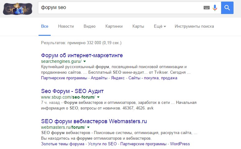This screenshot has height=149, width=241.
Task: Expand arrow next to searchengines.guru/ URL
Action: click(85, 61)
